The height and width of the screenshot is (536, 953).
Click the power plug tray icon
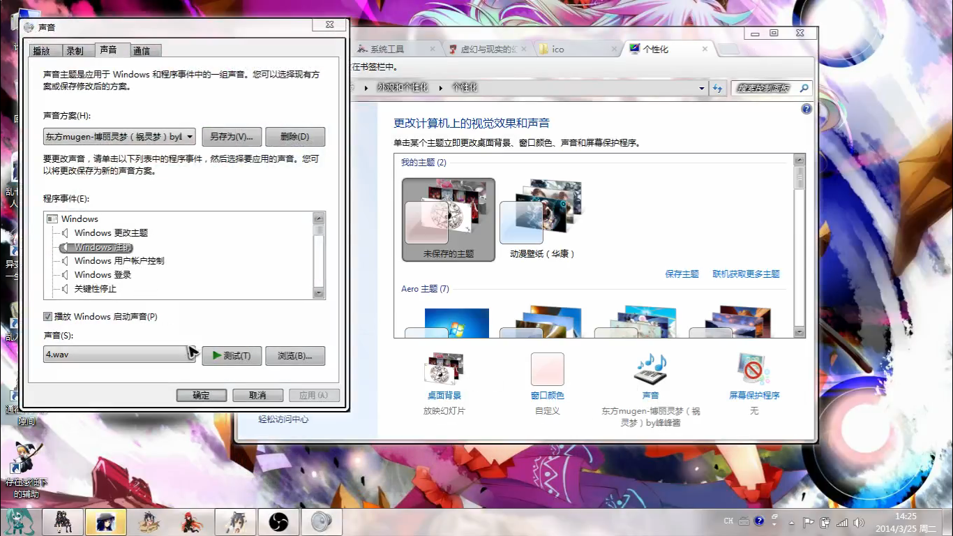[x=825, y=522]
